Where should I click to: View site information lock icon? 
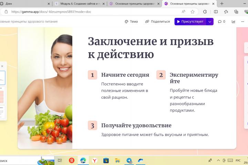point(6,12)
